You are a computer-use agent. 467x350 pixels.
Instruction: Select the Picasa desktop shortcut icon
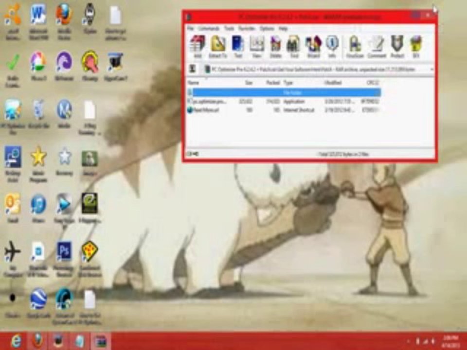click(x=38, y=66)
